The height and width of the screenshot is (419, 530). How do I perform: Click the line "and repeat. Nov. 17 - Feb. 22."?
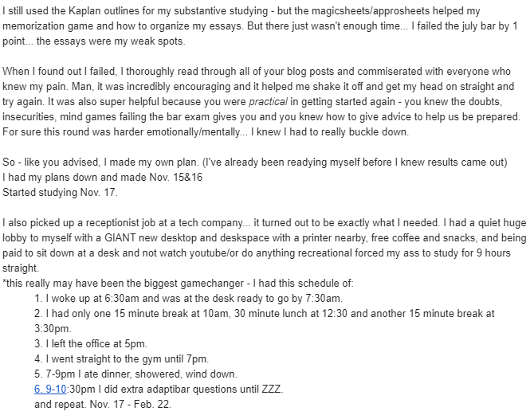click(x=103, y=404)
